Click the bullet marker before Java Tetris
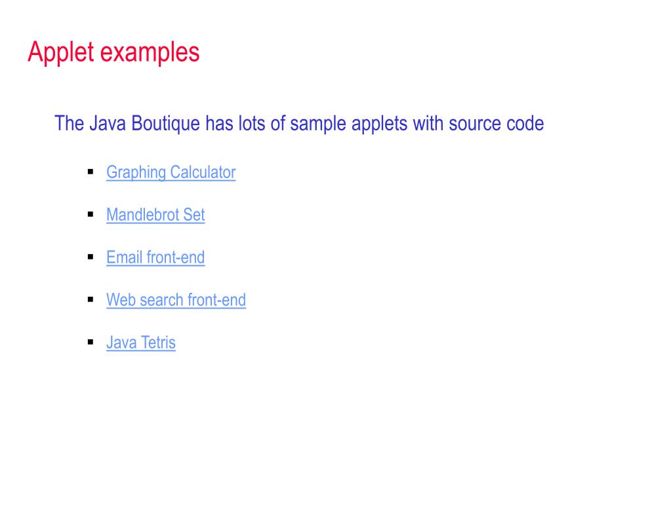The height and width of the screenshot is (511, 671). (x=91, y=342)
